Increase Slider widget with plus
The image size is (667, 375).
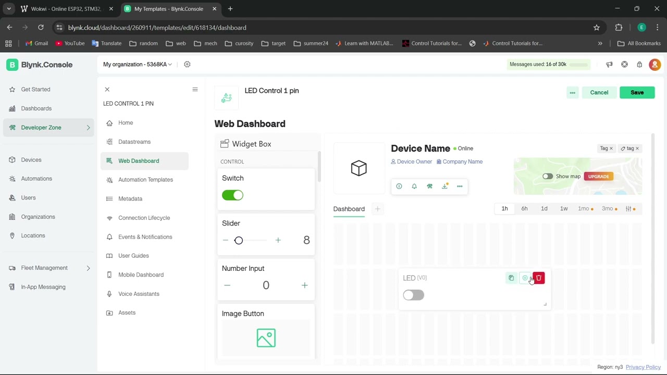click(278, 240)
